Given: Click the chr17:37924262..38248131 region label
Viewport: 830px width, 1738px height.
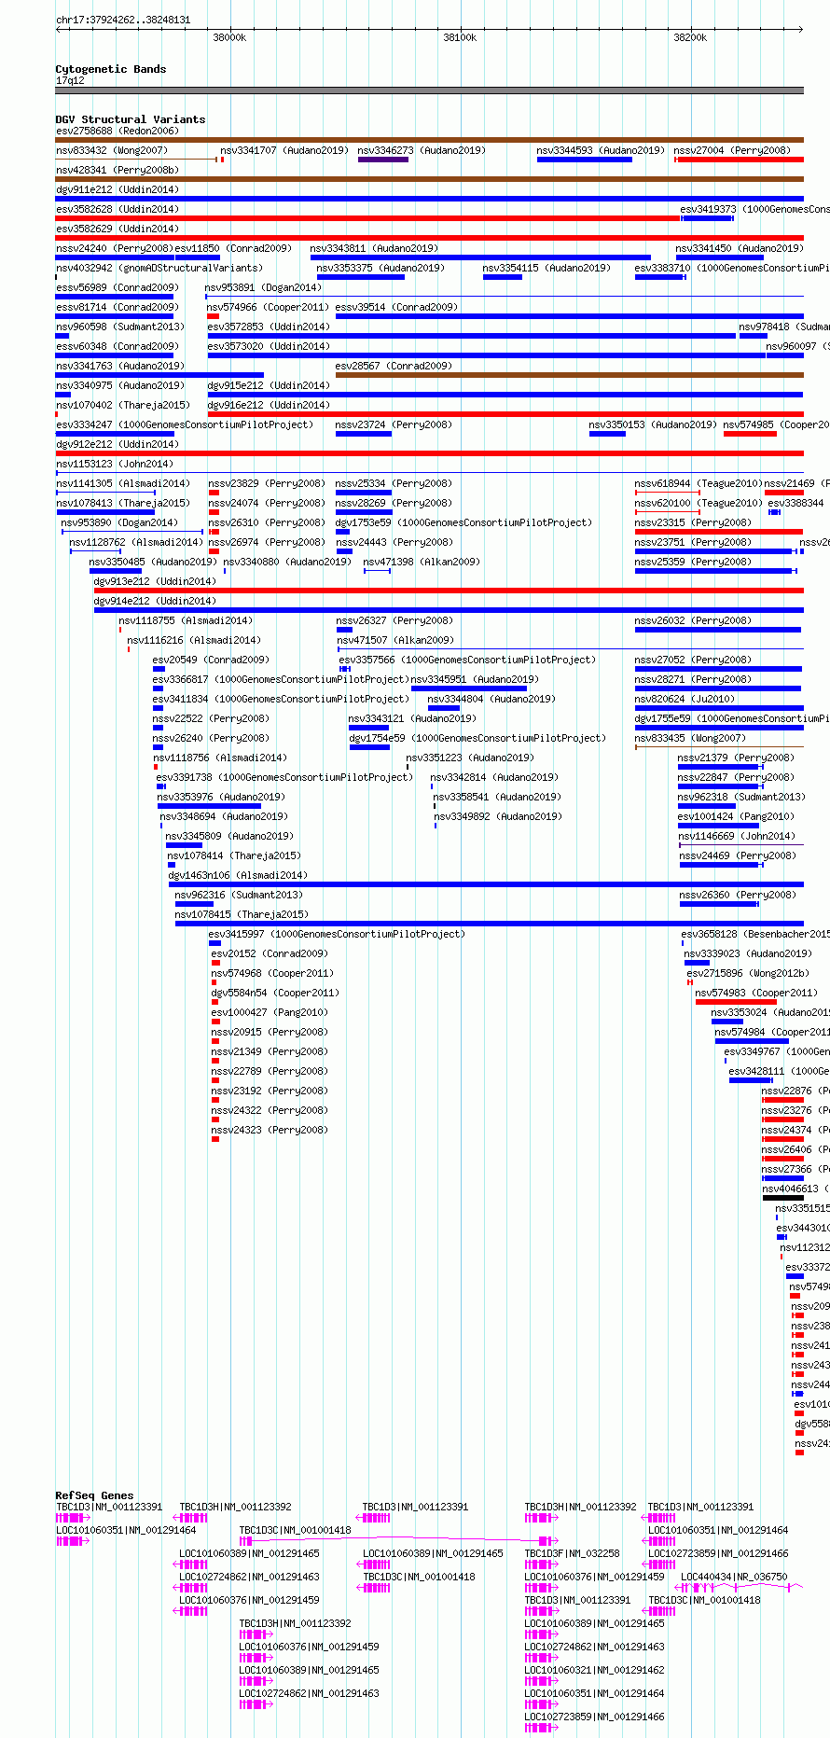Looking at the screenshot, I should 123,20.
